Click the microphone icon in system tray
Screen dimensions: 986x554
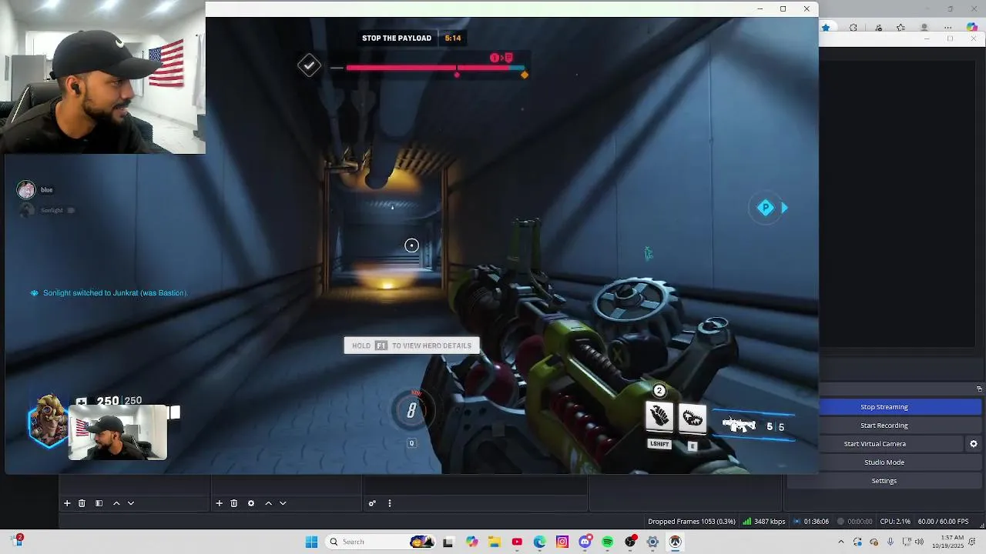890,542
